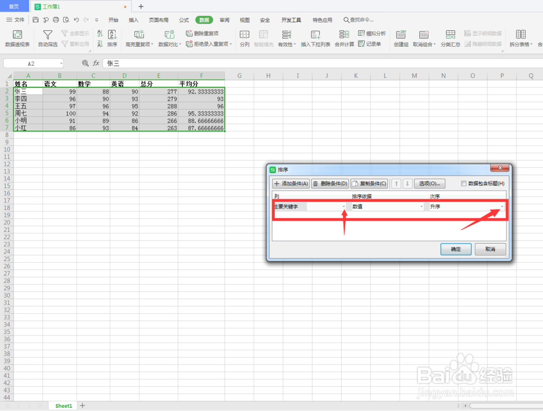543x411 pixels.
Task: Select the Sheet1 sheet tab
Action: [64, 406]
